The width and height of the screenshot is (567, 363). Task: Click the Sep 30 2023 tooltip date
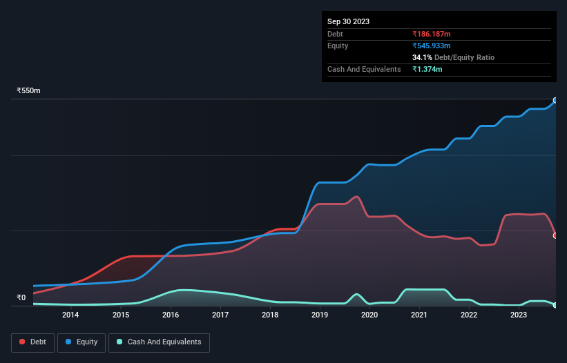(348, 21)
